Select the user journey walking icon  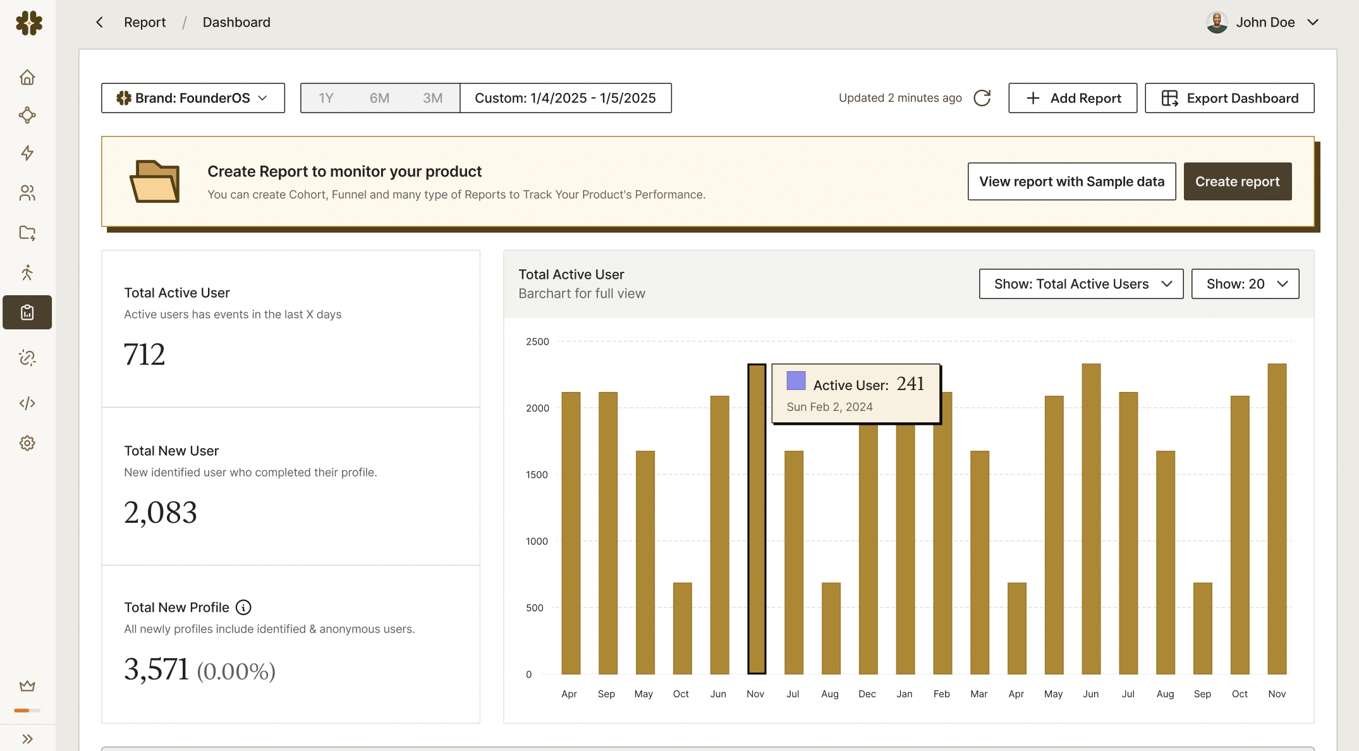tap(27, 272)
